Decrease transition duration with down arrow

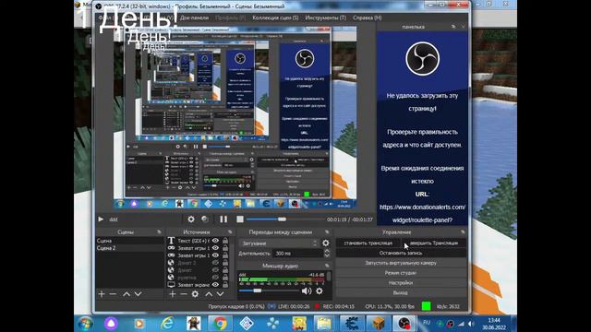click(x=327, y=255)
